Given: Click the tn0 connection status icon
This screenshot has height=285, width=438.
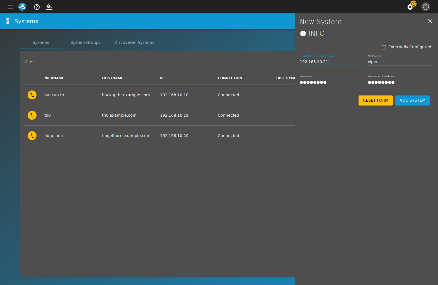Looking at the screenshot, I should click(x=32, y=115).
